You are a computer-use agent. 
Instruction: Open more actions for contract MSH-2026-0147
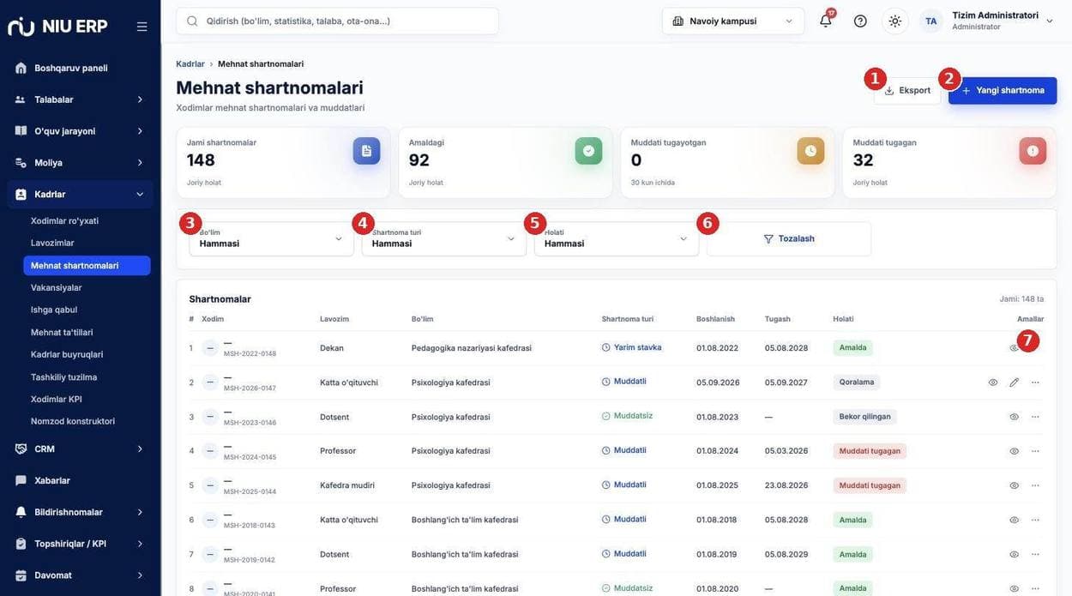1035,382
